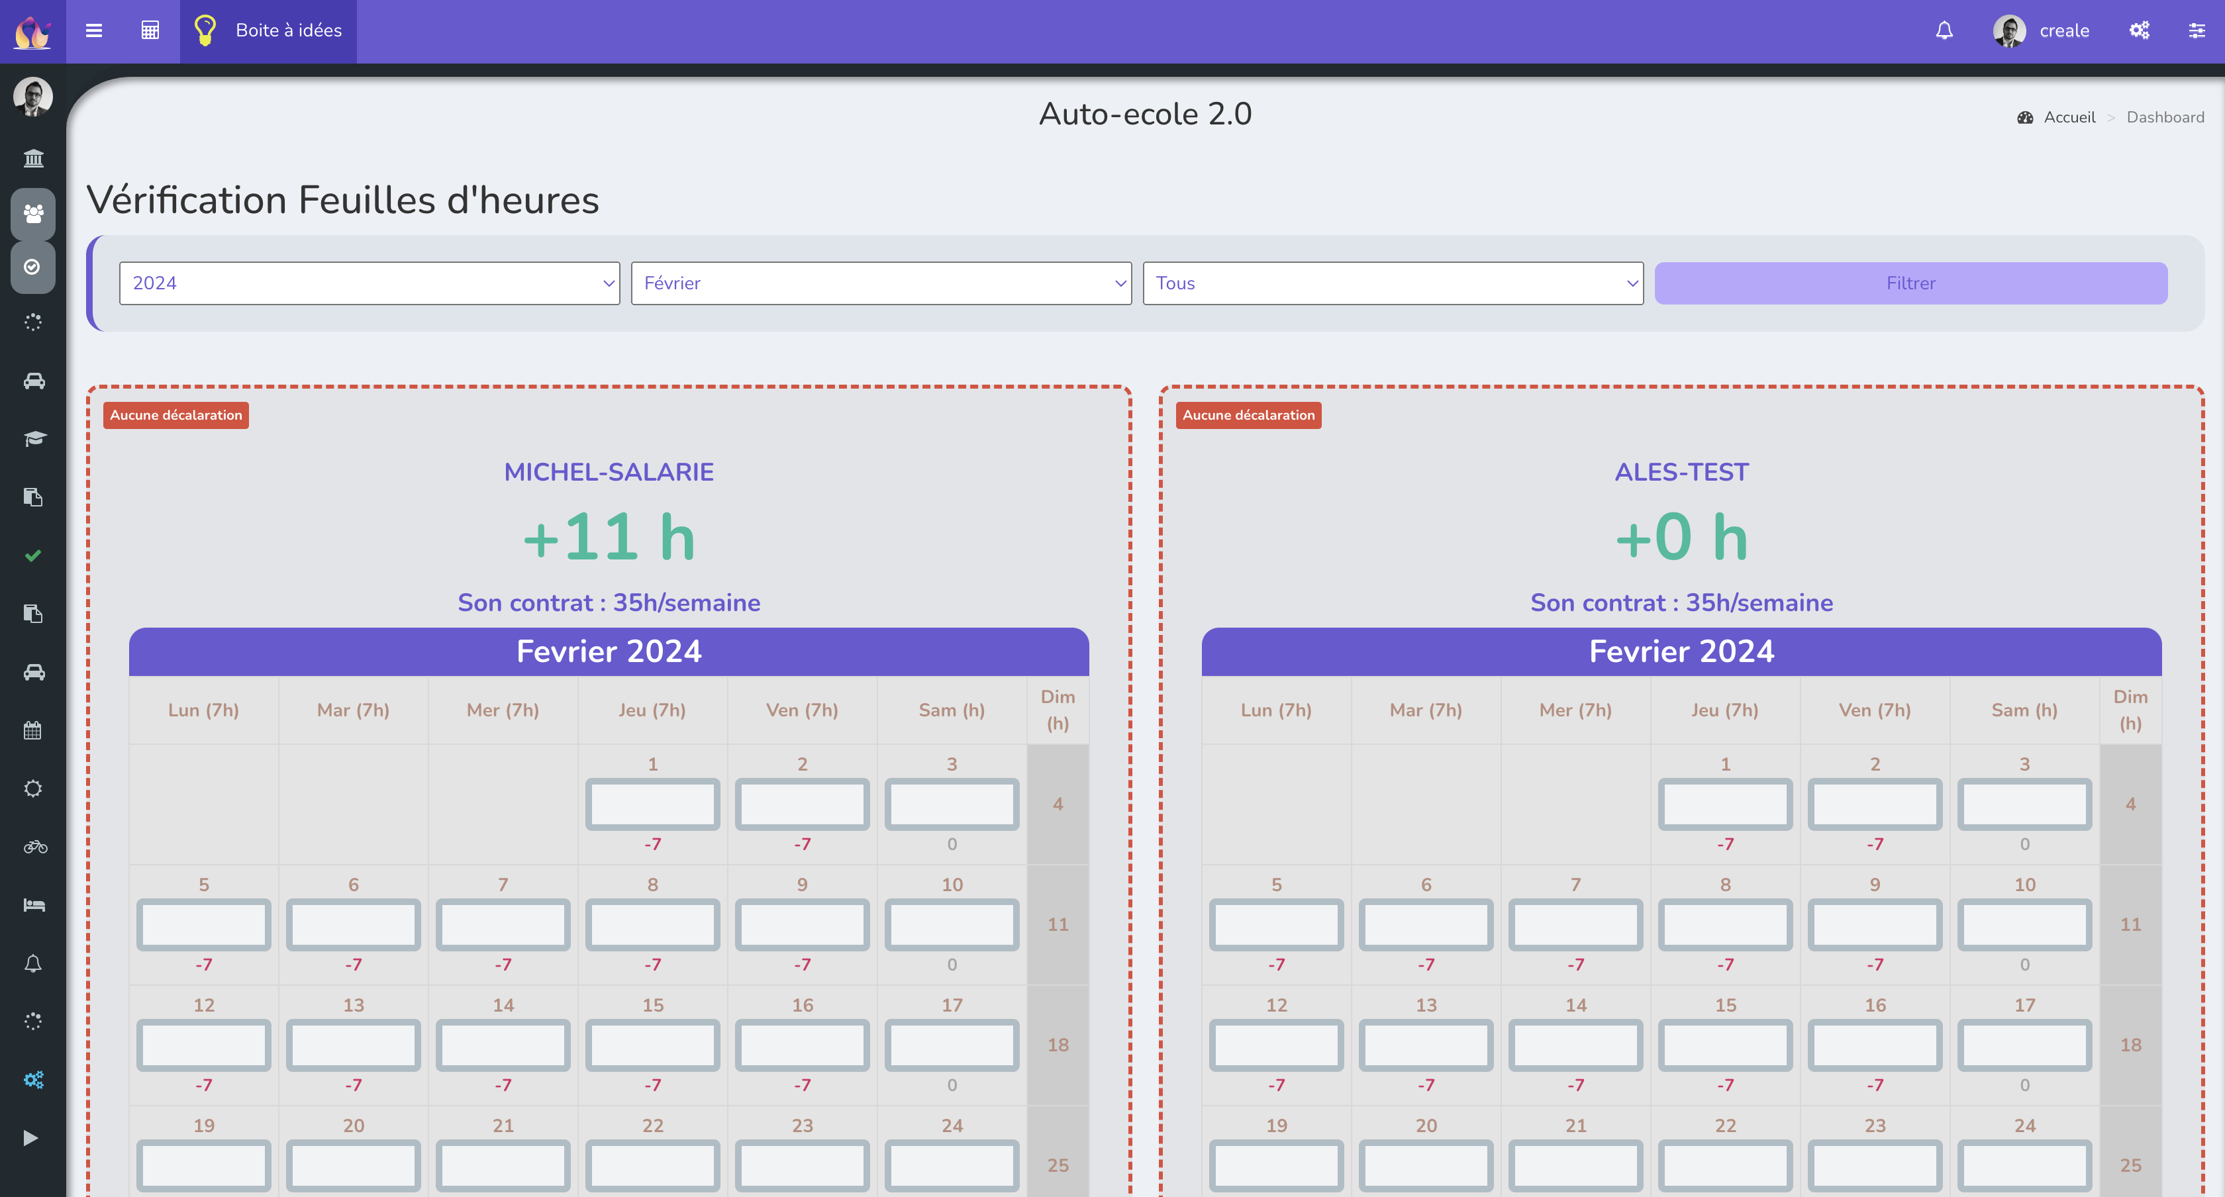
Task: Open the hamburger menu in the top bar
Action: pyautogui.click(x=94, y=31)
